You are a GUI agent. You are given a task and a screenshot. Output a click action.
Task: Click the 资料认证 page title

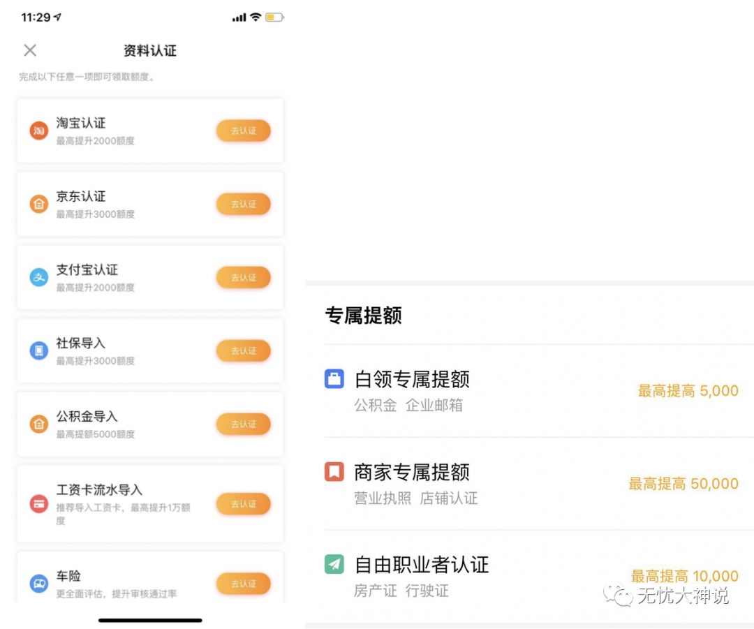pyautogui.click(x=150, y=50)
